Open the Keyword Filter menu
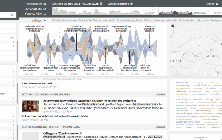Image resolution: width=222 pixels, height=140 pixels. [36, 9]
